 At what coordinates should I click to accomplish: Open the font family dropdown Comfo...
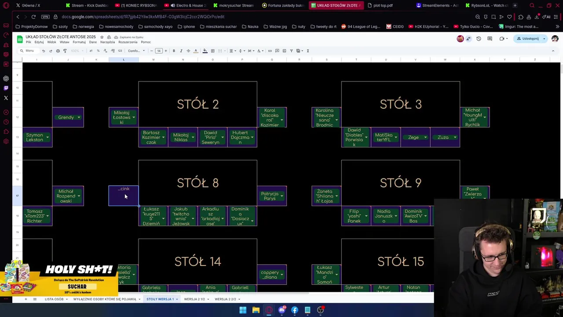[x=136, y=51]
